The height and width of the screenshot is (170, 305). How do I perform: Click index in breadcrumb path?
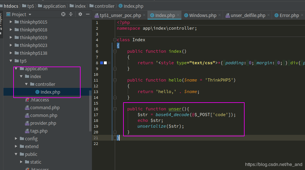coord(80,6)
